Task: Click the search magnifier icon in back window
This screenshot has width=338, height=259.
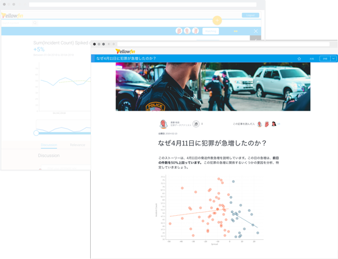Action: 35,23
